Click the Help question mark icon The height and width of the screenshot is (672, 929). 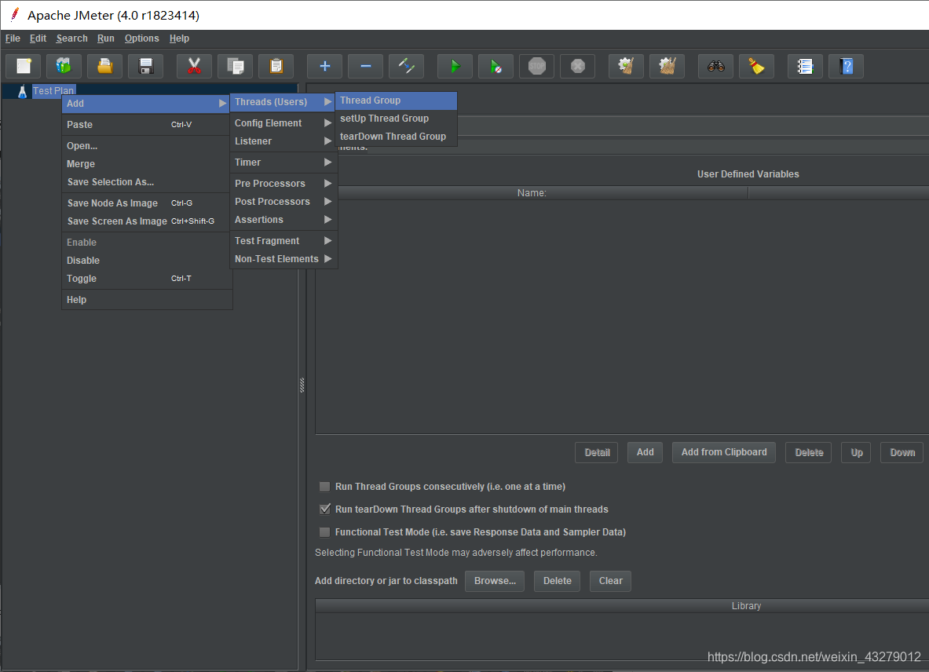pos(846,66)
